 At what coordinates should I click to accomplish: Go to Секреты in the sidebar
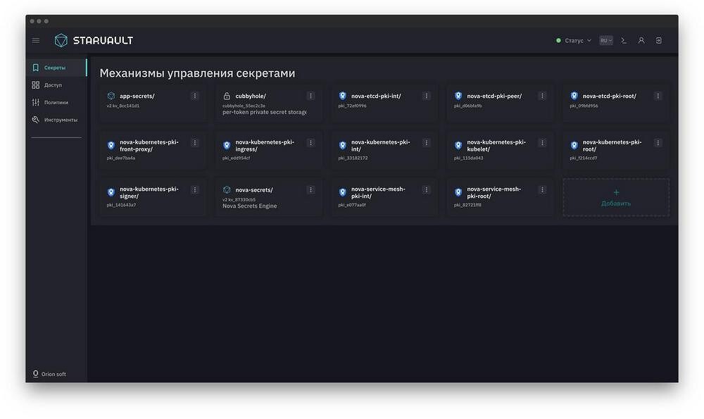tap(55, 68)
